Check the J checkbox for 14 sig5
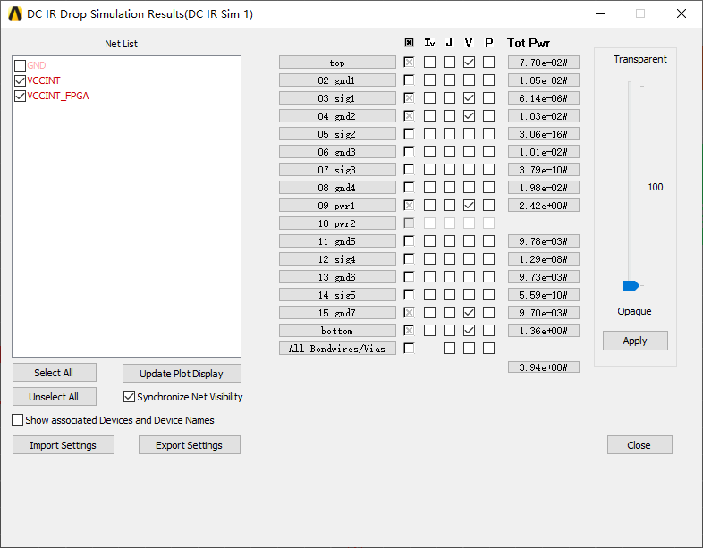 [x=449, y=294]
